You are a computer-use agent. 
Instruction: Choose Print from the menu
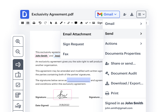124,93
